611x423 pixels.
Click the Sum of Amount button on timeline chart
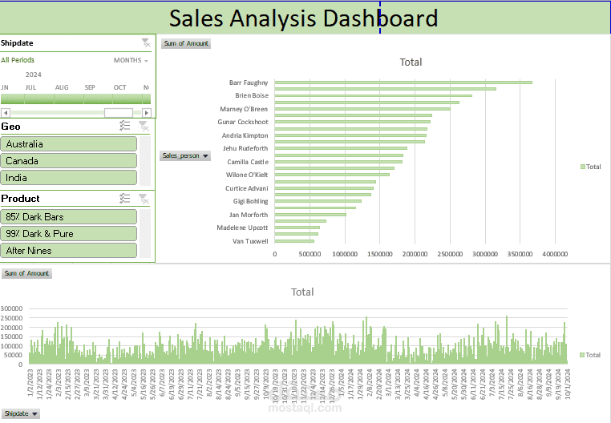[26, 273]
